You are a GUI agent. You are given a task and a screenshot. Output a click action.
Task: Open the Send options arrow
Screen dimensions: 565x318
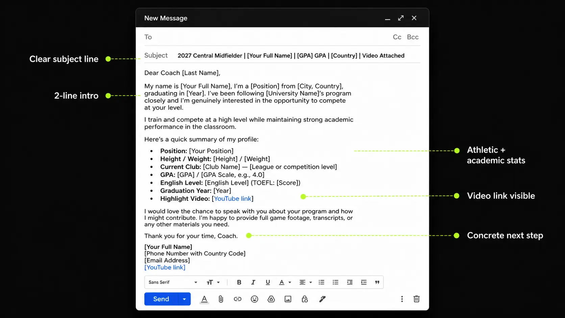[x=184, y=299]
